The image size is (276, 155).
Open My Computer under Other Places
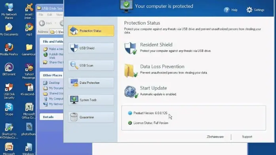point(53,99)
